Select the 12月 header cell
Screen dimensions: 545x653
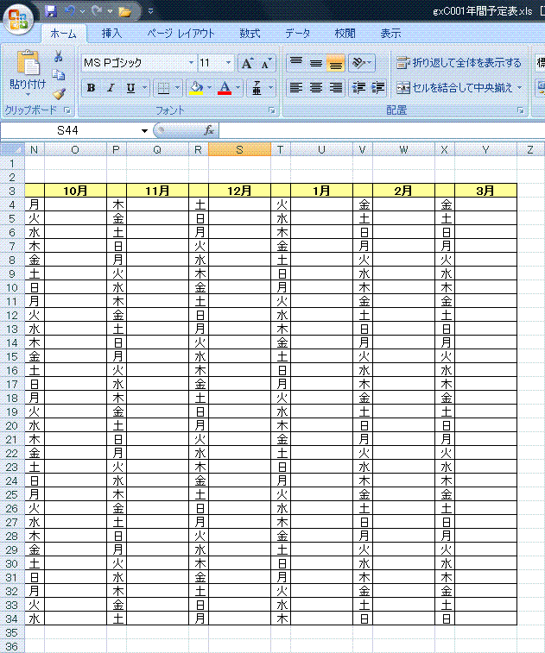[x=239, y=192]
